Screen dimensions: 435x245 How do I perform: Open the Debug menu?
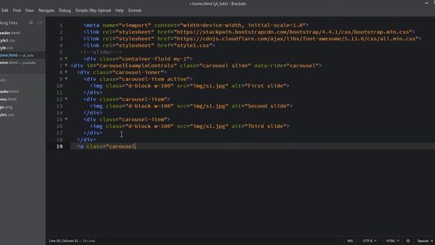pos(65,10)
